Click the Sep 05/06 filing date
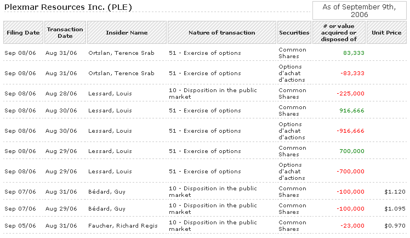Screen dimensions: 410x238 point(20,226)
